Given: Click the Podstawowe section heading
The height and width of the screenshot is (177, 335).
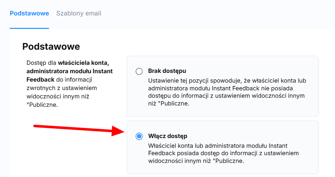Looking at the screenshot, I should [x=51, y=47].
